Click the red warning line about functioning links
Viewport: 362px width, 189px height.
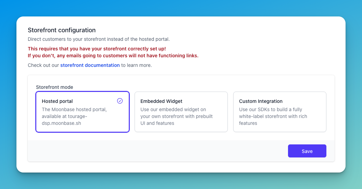point(113,56)
